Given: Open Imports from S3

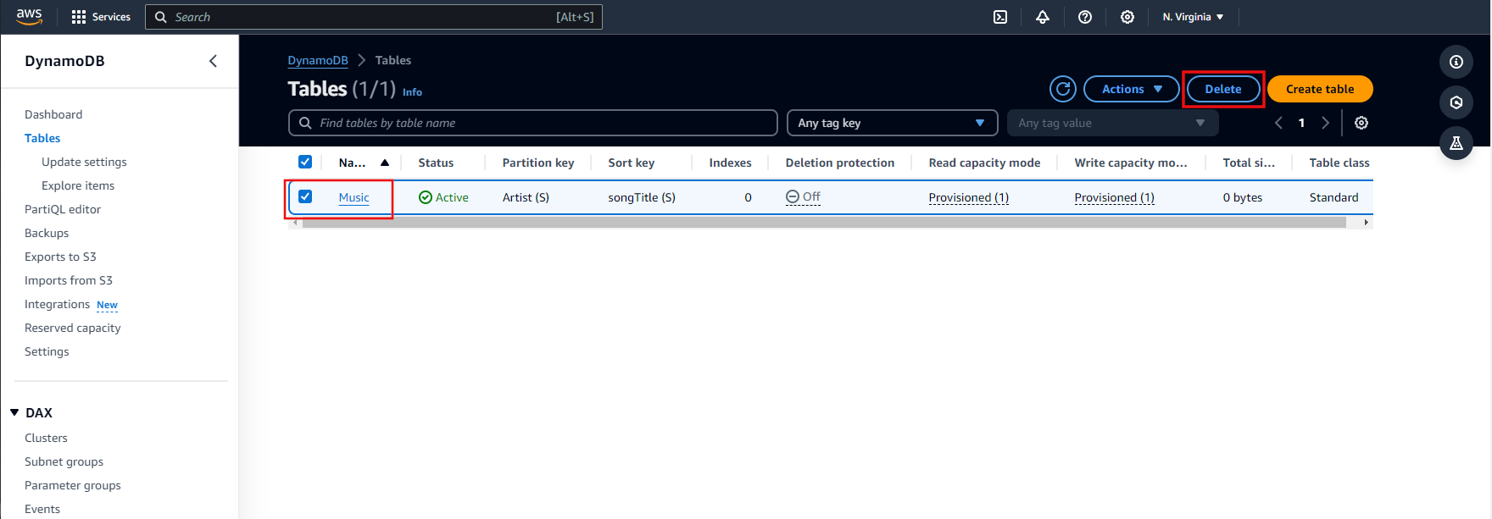Looking at the screenshot, I should 69,280.
